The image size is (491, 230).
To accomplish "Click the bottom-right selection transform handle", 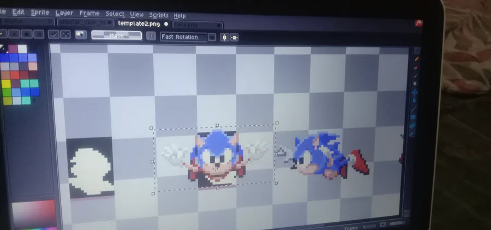I will [x=276, y=183].
